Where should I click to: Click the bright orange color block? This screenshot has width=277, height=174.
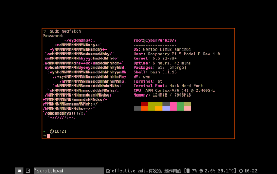point(144,109)
